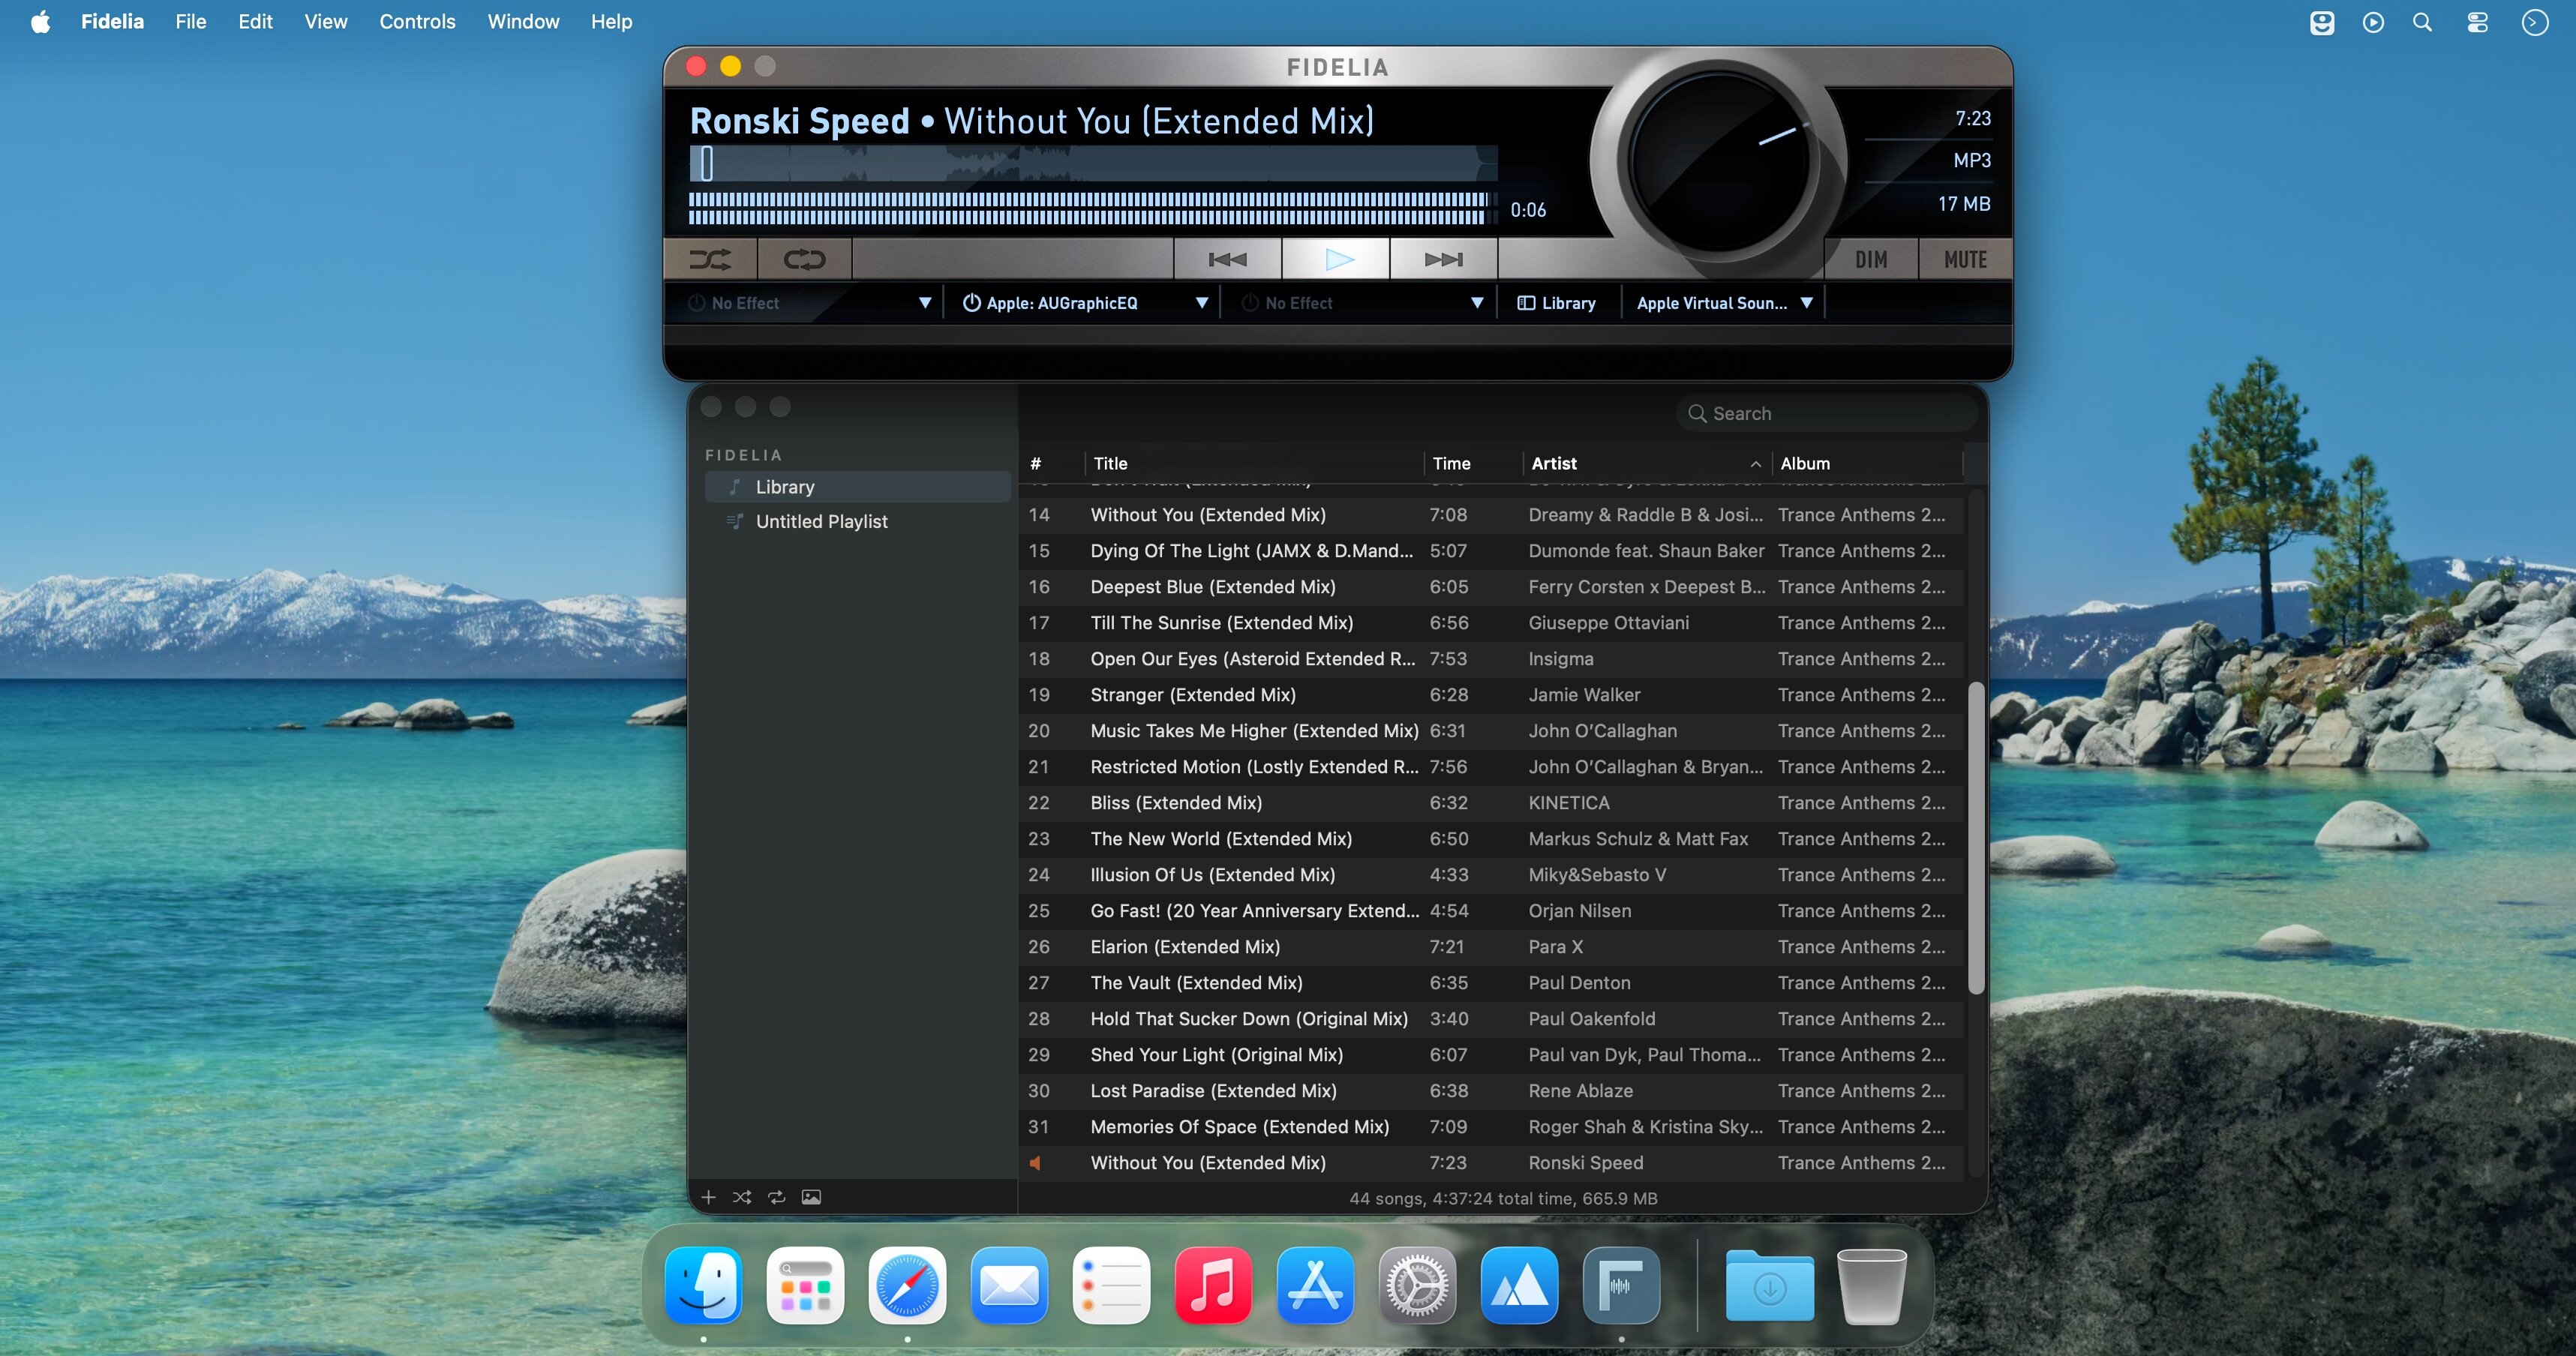The image size is (2576, 1356).
Task: Open the Help menu
Action: [611, 22]
